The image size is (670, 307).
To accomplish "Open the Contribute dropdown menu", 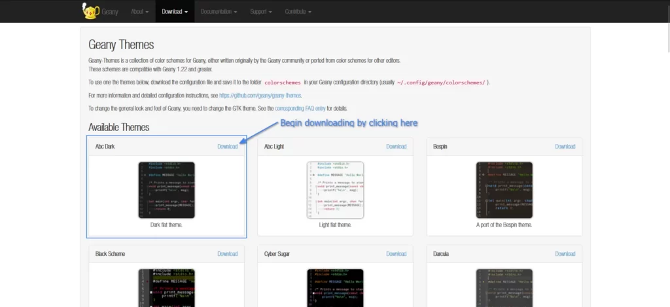I will [298, 12].
